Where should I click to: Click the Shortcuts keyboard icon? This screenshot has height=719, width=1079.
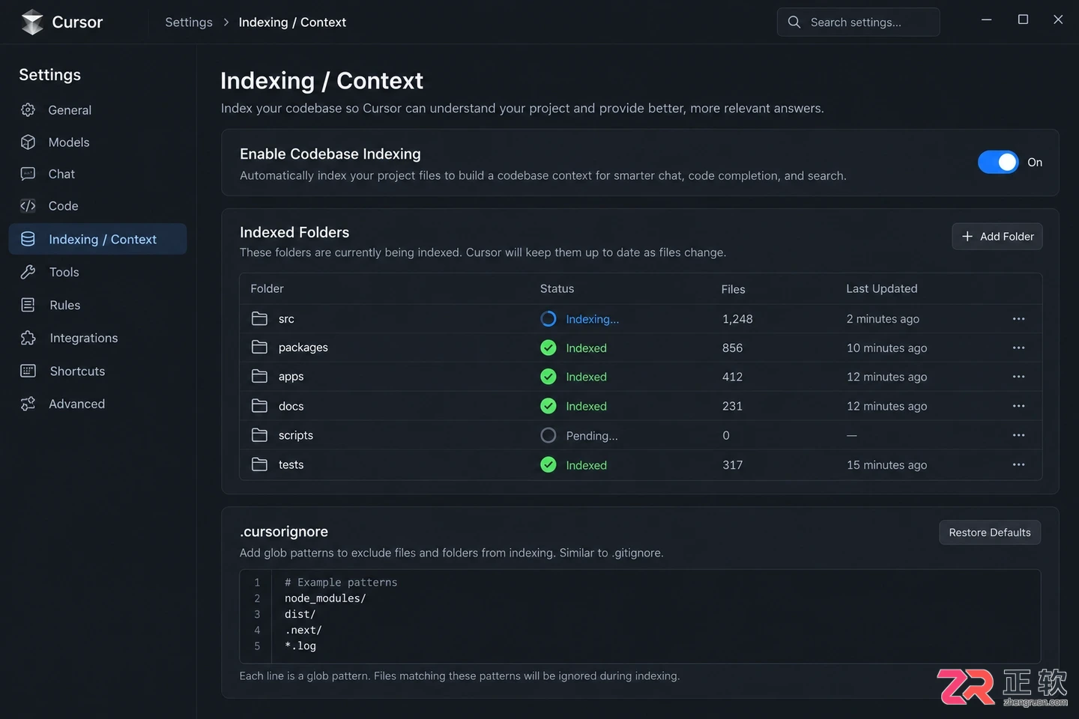(x=28, y=371)
